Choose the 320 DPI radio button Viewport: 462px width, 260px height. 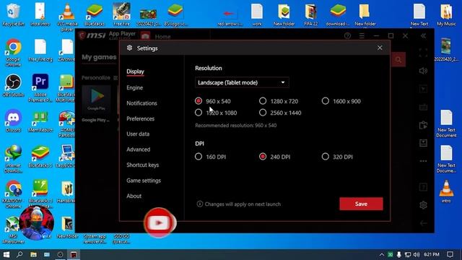(326, 157)
